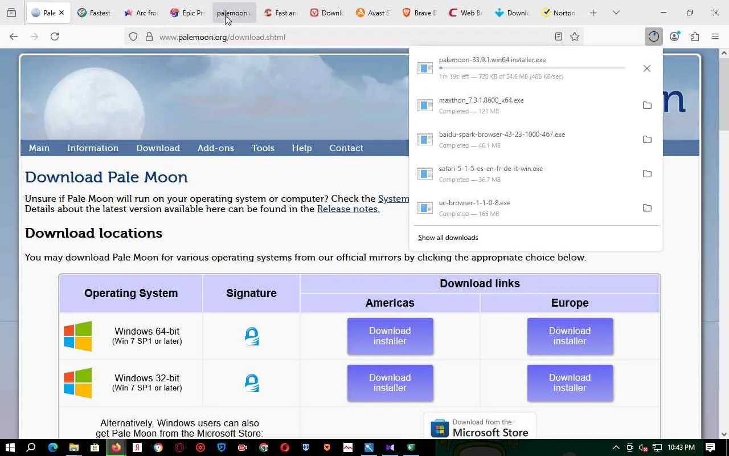Toggle the downloads panel button
Viewport: 729px width, 456px height.
(x=653, y=36)
